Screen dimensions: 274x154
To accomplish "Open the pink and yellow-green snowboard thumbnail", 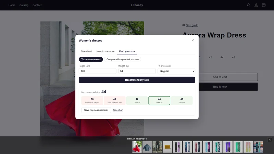I will [248, 147].
